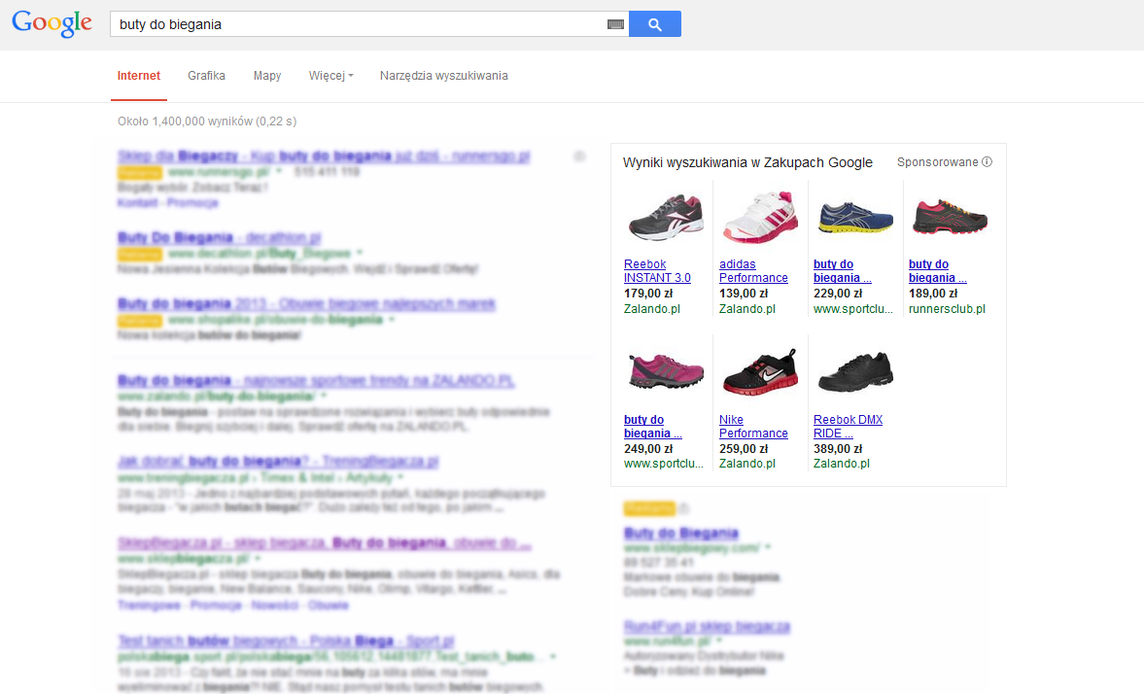Image resolution: width=1144 pixels, height=694 pixels.
Task: Click 'Zalando.pl' under Reebok DMX RIDE
Action: (841, 464)
